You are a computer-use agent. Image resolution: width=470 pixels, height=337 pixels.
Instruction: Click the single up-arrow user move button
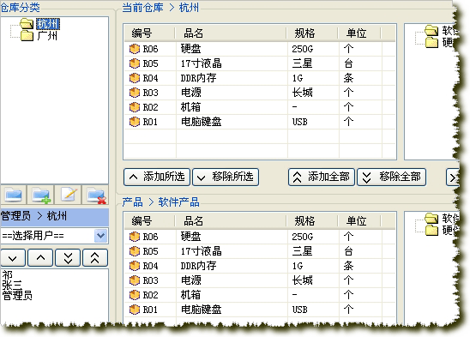coord(40,257)
